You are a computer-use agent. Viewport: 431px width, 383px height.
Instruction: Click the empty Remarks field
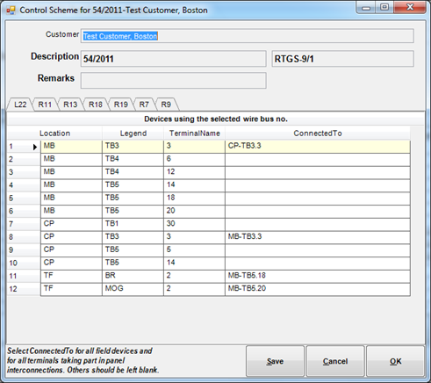174,81
